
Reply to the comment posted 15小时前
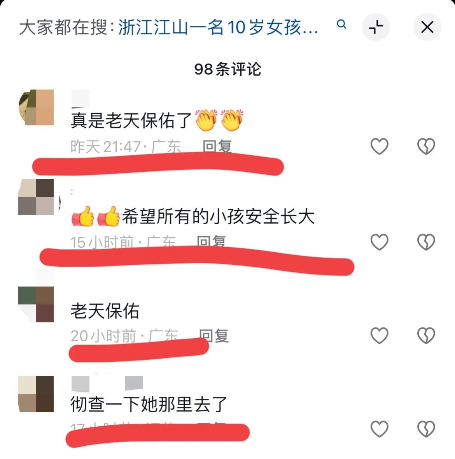pyautogui.click(x=211, y=242)
